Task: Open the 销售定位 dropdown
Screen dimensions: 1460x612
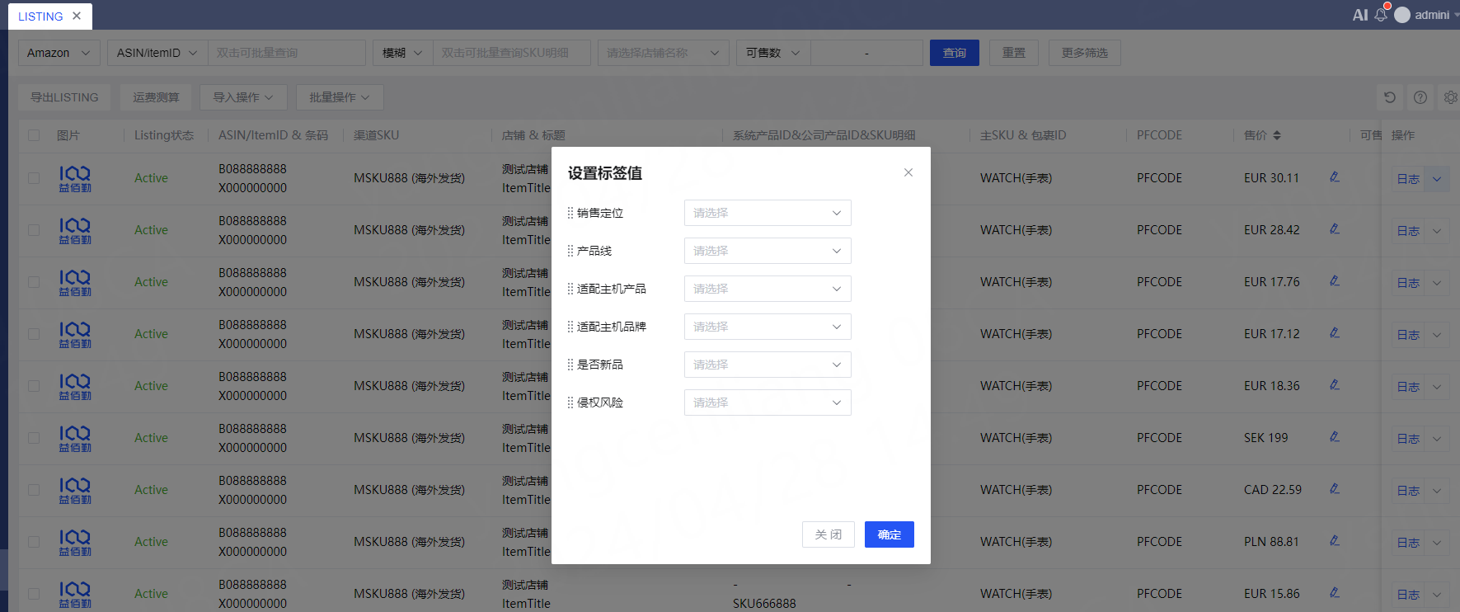Action: pyautogui.click(x=768, y=213)
